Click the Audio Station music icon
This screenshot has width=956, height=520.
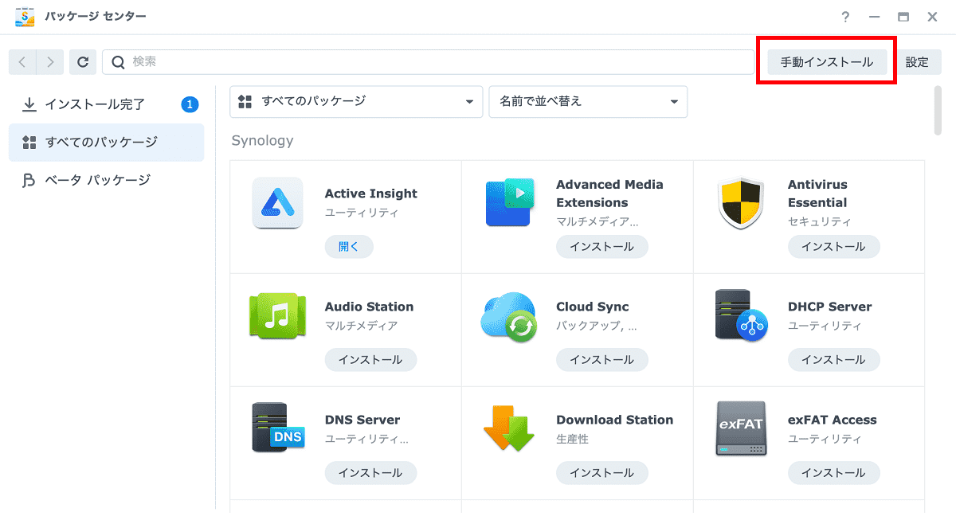(x=277, y=316)
